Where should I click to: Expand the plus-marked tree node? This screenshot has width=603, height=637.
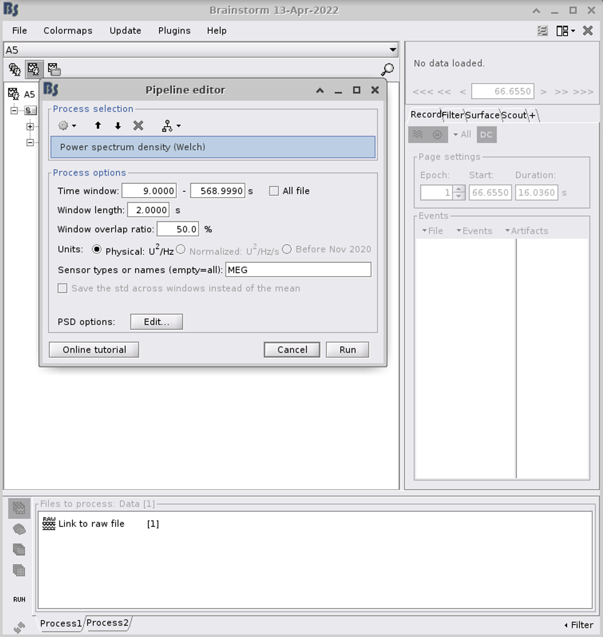[x=30, y=127]
